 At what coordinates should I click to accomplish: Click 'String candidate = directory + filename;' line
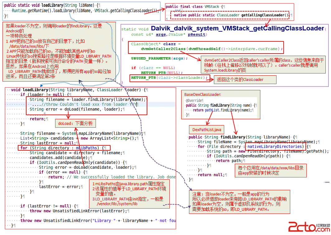(x=76, y=153)
